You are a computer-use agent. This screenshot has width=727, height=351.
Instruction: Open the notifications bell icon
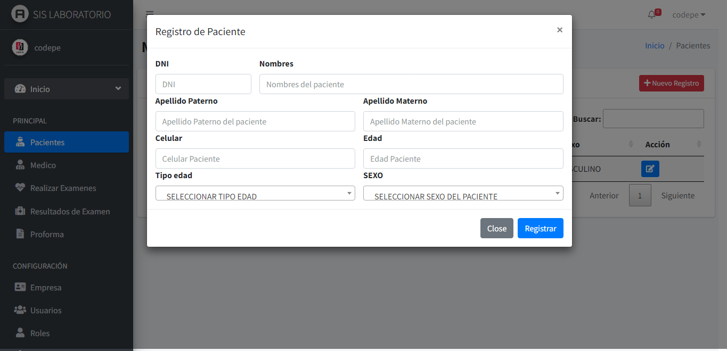pos(651,14)
